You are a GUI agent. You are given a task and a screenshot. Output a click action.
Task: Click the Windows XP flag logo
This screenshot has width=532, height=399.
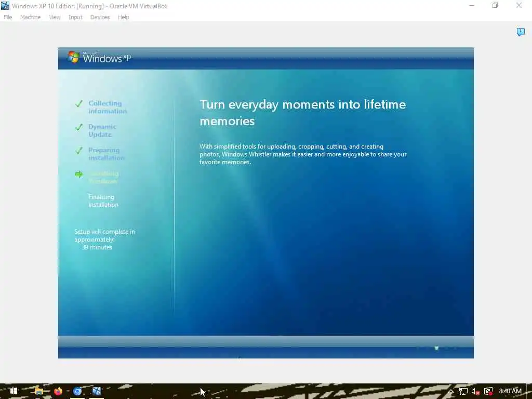click(x=73, y=57)
